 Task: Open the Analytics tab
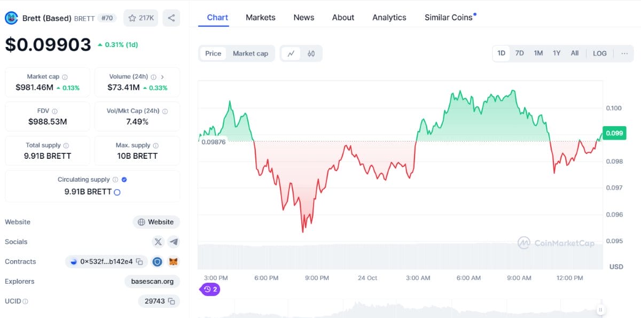click(x=389, y=17)
